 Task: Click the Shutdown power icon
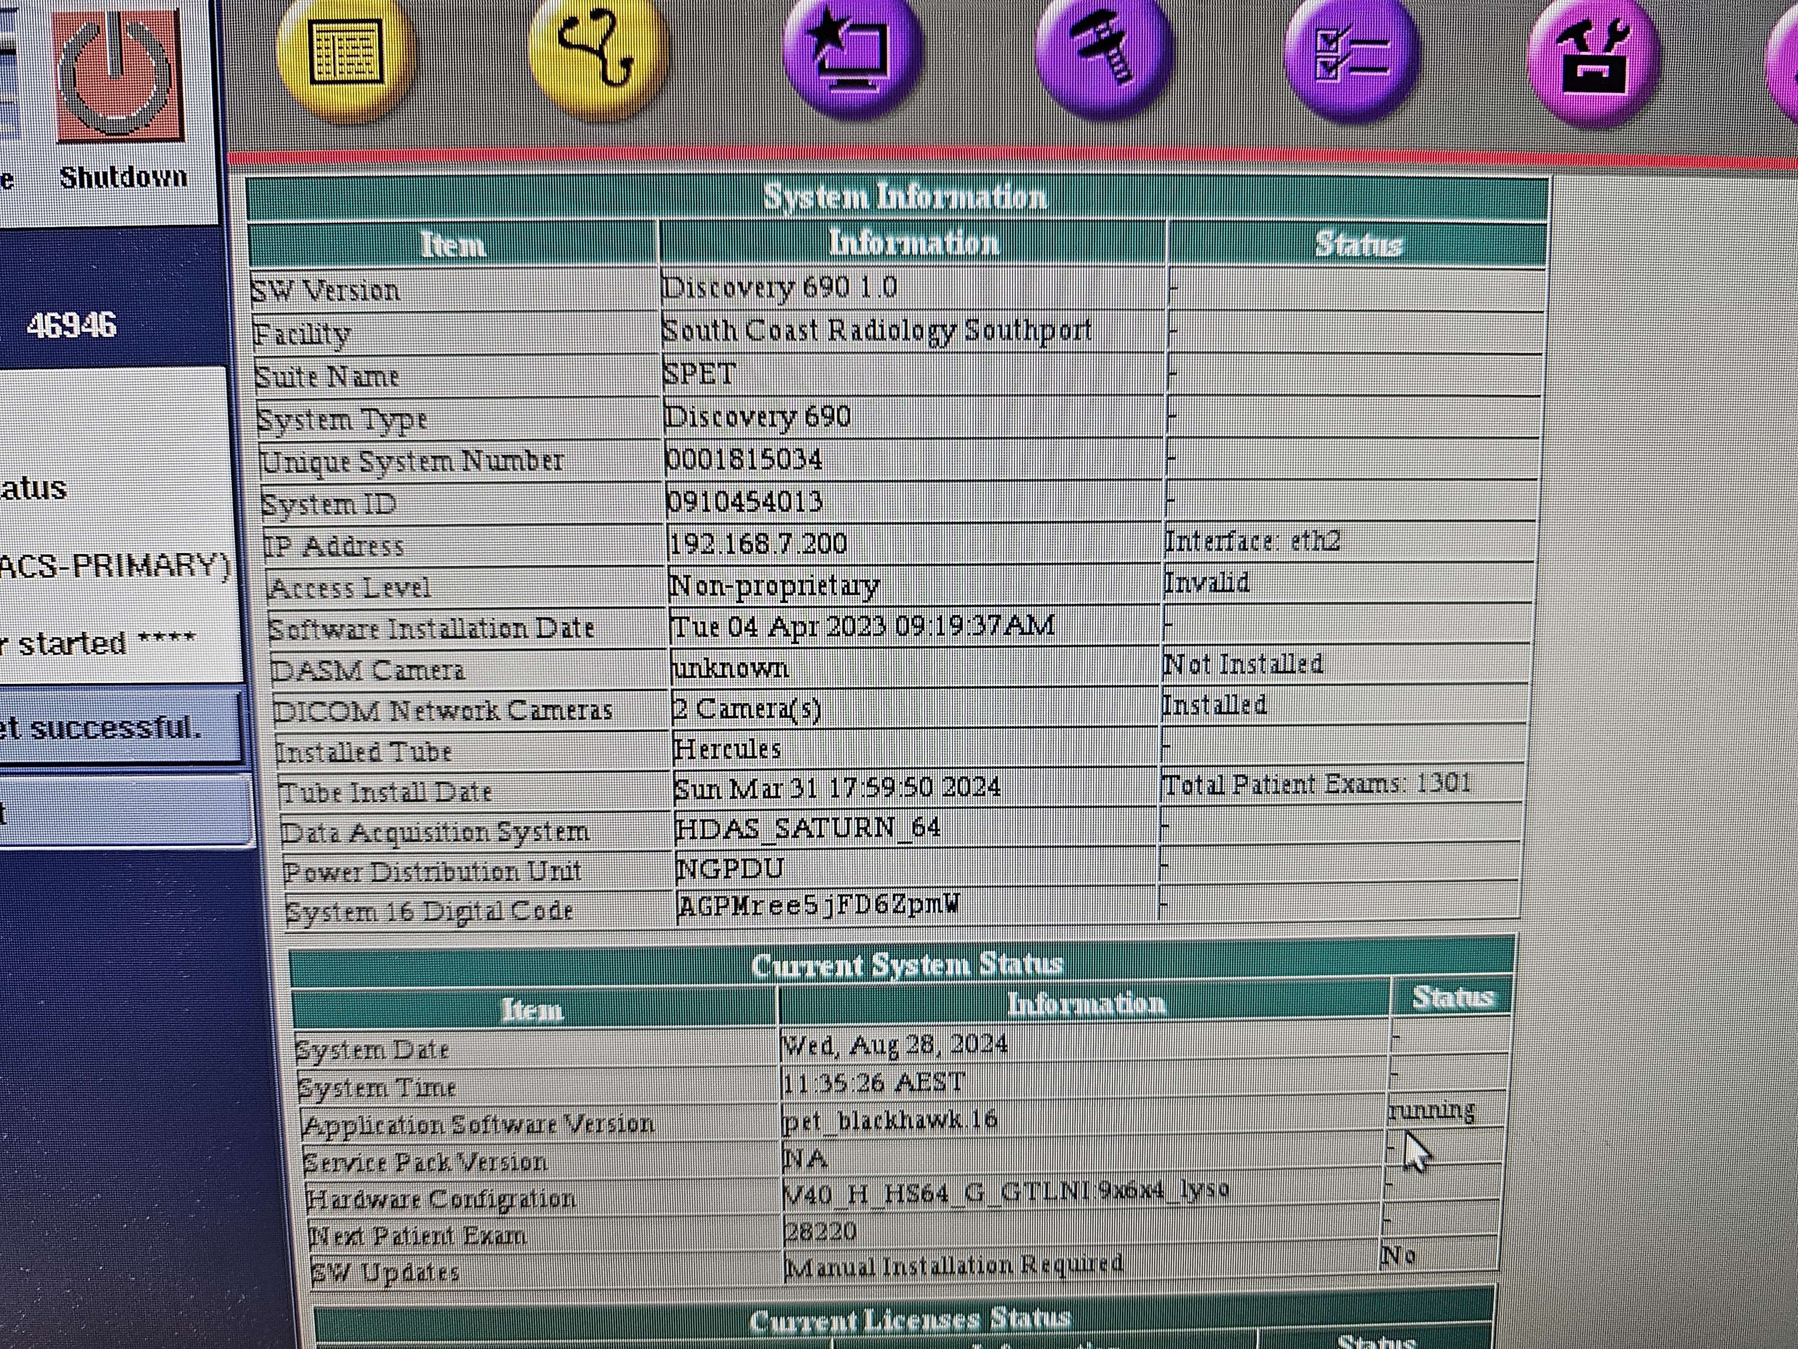[120, 77]
